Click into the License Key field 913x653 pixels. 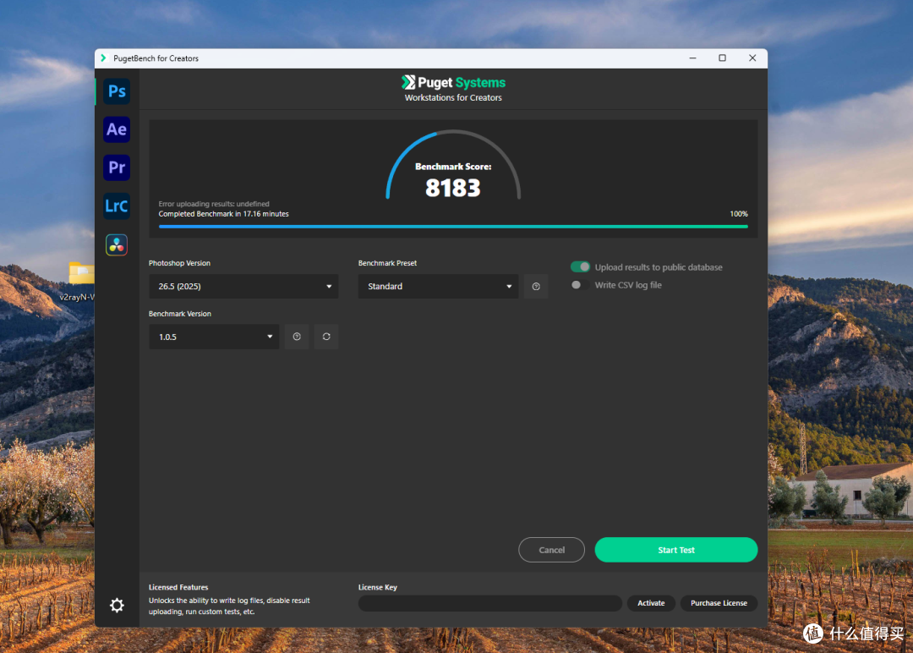pos(489,603)
